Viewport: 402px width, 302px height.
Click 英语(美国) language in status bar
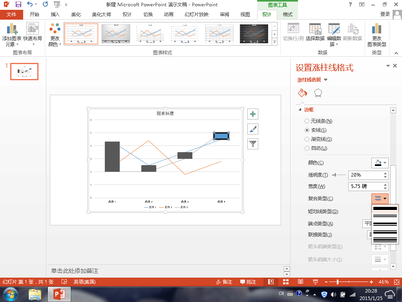pos(85,282)
